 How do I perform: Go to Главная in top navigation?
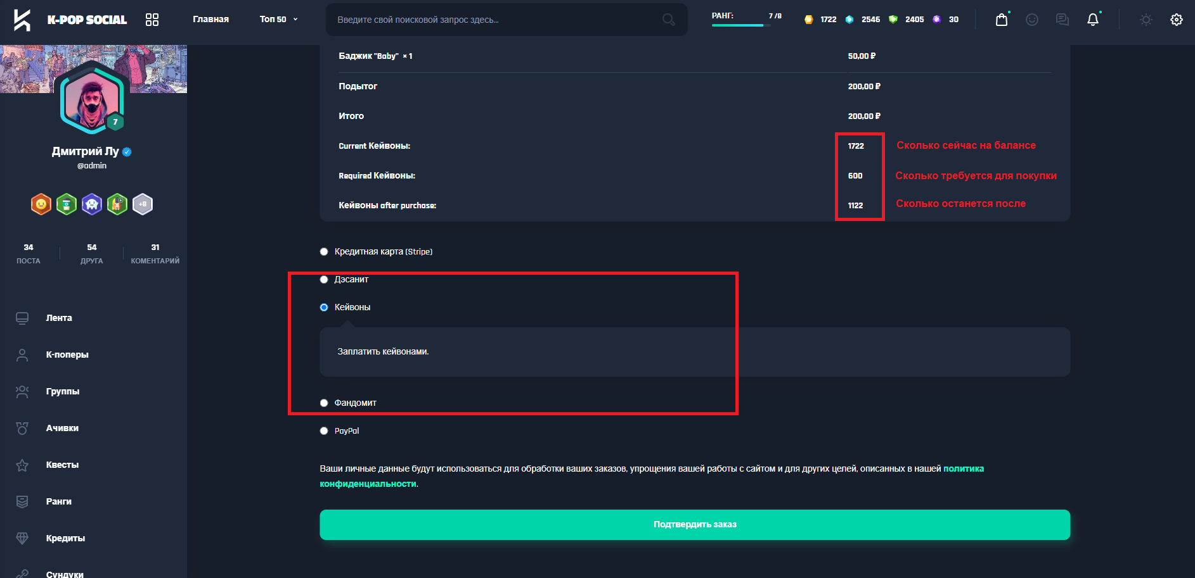[x=210, y=20]
